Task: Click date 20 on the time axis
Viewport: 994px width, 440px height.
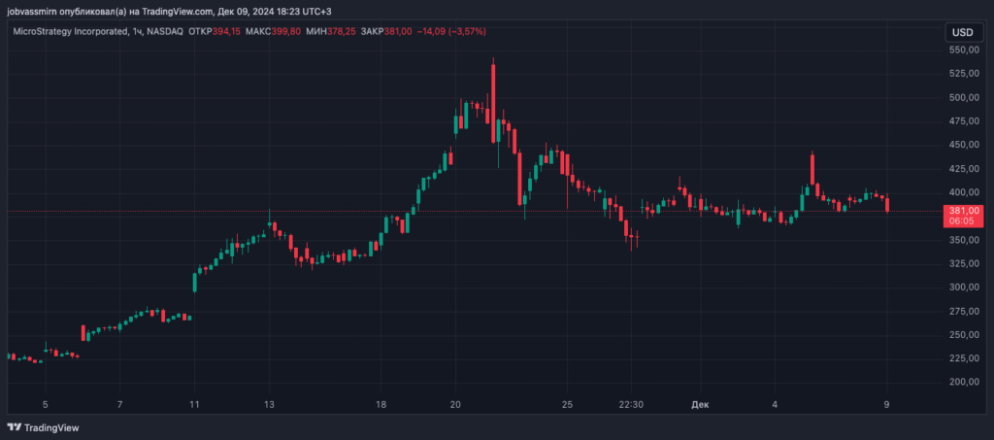Action: coord(455,403)
